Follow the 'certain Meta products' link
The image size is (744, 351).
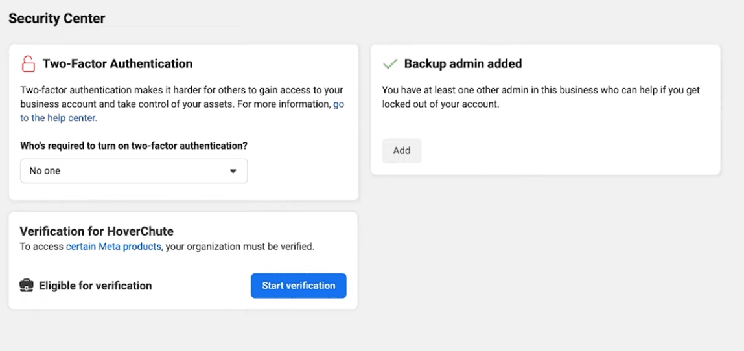pyautogui.click(x=113, y=247)
